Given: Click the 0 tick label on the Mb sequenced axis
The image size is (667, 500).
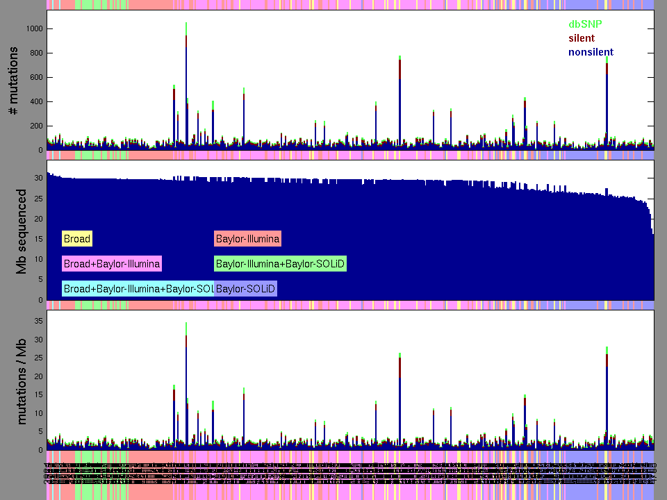Looking at the screenshot, I should point(39,301).
